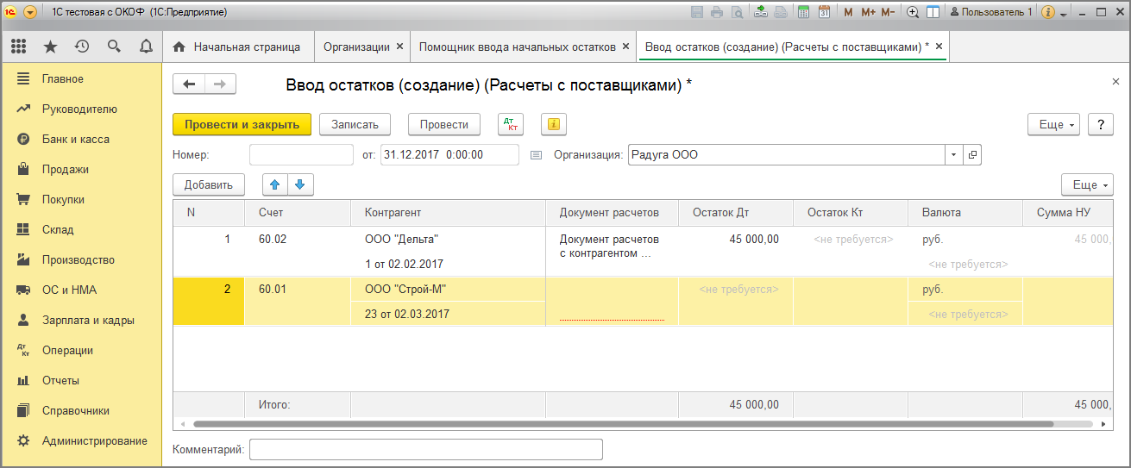1131x468 pixels.
Task: Go back with the left arrow button
Action: click(x=189, y=84)
